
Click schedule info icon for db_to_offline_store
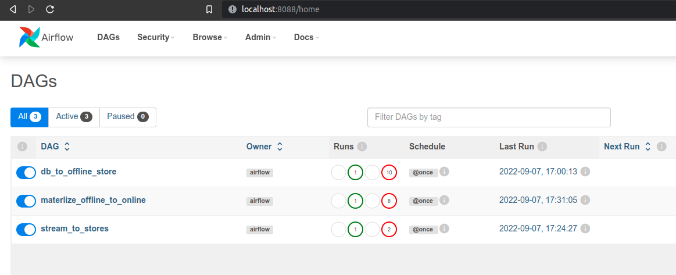click(445, 172)
